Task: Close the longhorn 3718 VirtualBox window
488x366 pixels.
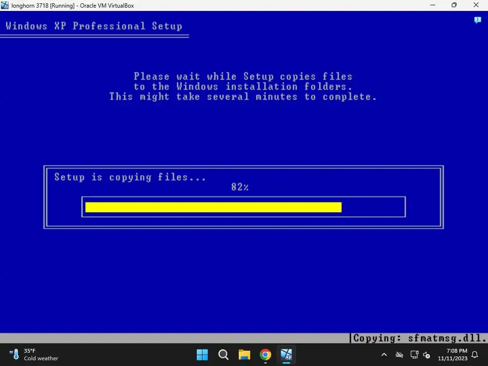Action: [x=476, y=5]
